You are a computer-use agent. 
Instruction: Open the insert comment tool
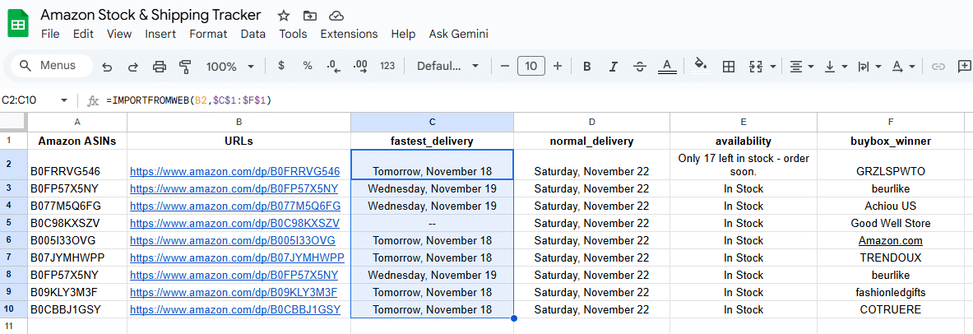tap(965, 67)
